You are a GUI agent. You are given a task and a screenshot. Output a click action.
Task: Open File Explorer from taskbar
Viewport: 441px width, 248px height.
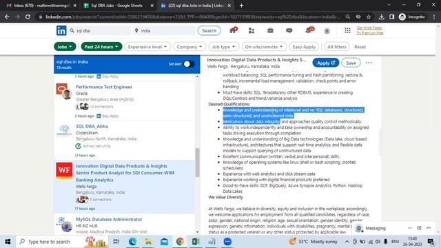(x=148, y=242)
